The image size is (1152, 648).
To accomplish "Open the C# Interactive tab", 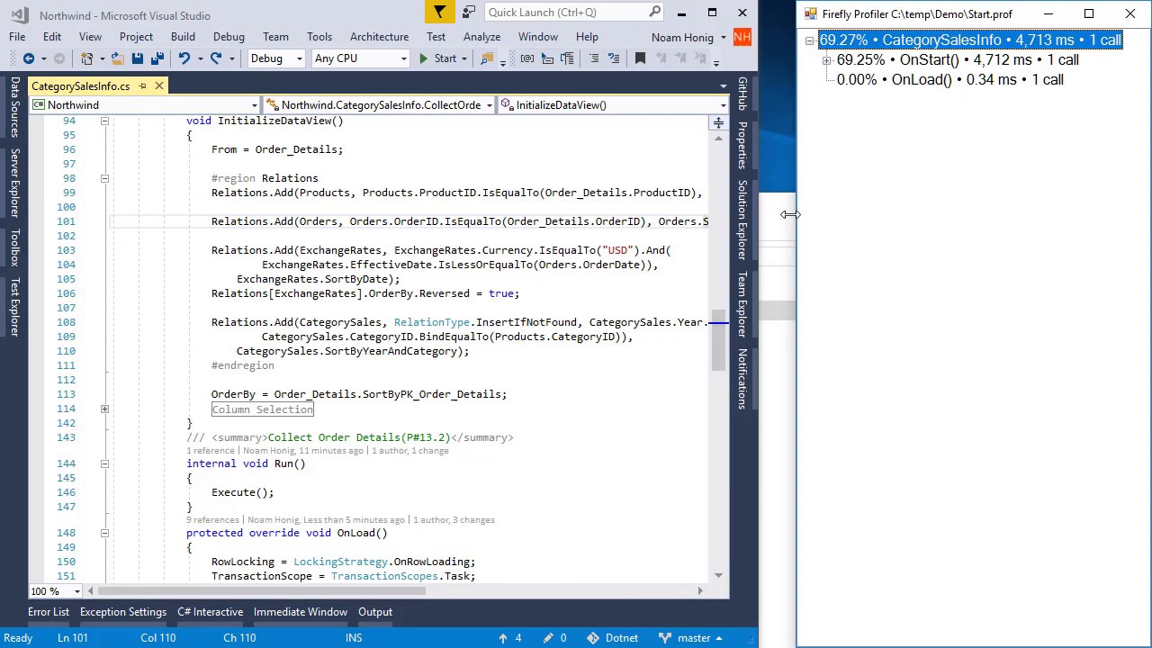I will 210,612.
